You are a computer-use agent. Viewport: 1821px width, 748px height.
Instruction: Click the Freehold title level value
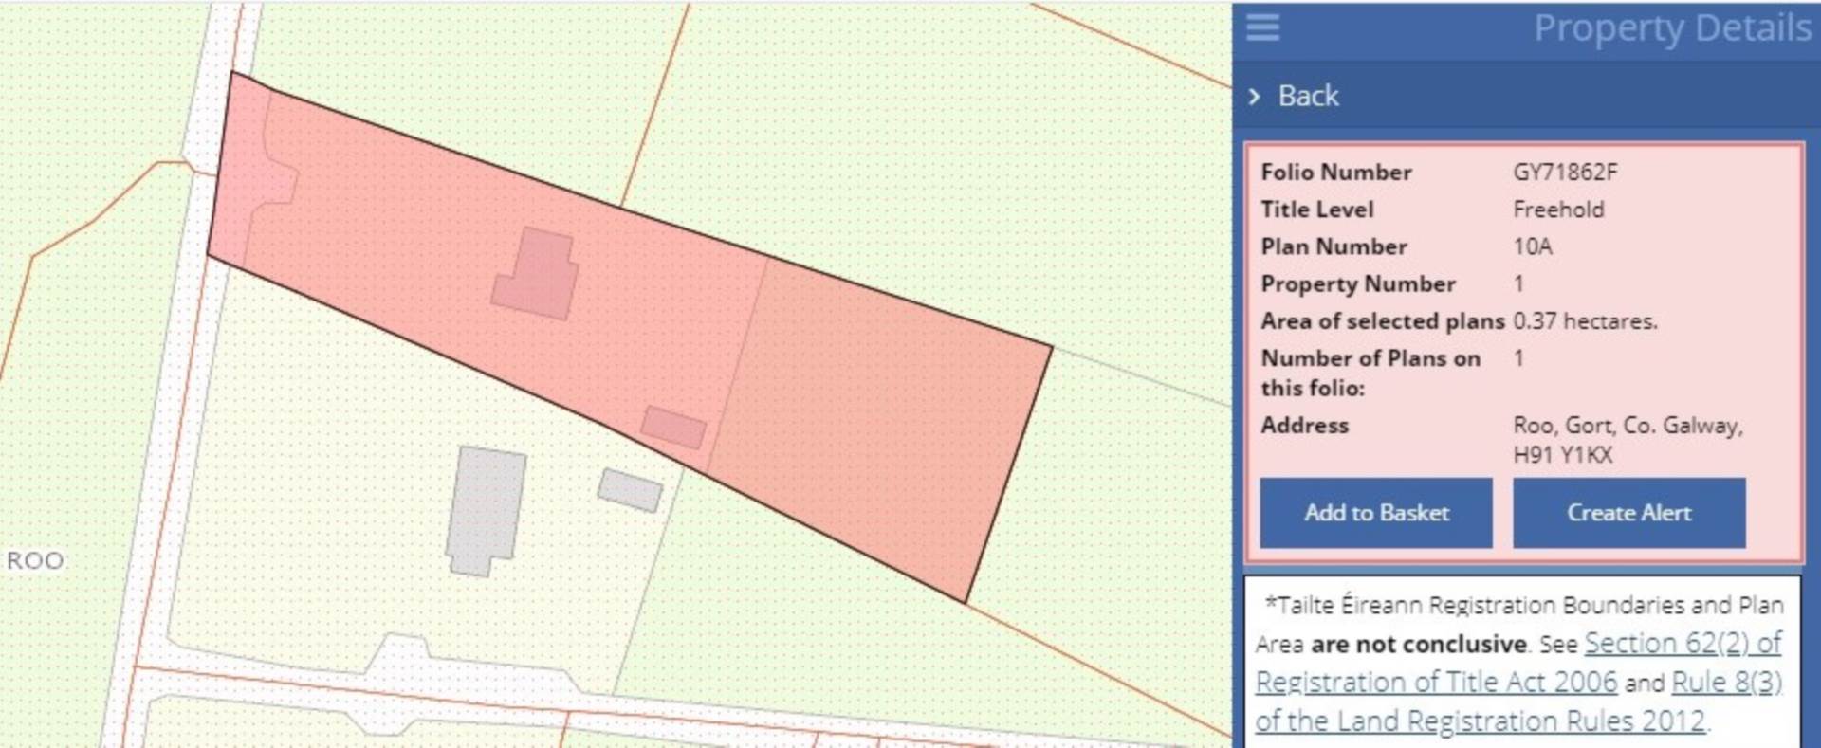click(x=1558, y=210)
